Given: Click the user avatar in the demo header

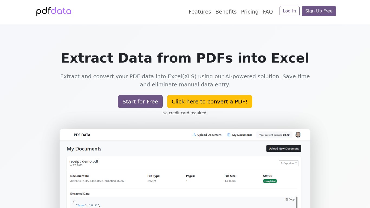Looking at the screenshot, I should click(298, 135).
